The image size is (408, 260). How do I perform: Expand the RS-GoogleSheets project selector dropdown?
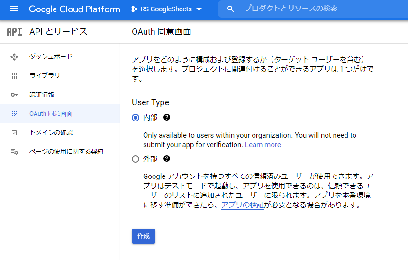coord(199,9)
